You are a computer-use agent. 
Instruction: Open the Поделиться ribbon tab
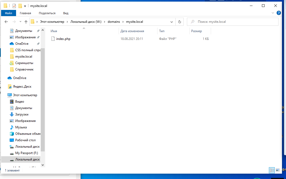point(47,13)
